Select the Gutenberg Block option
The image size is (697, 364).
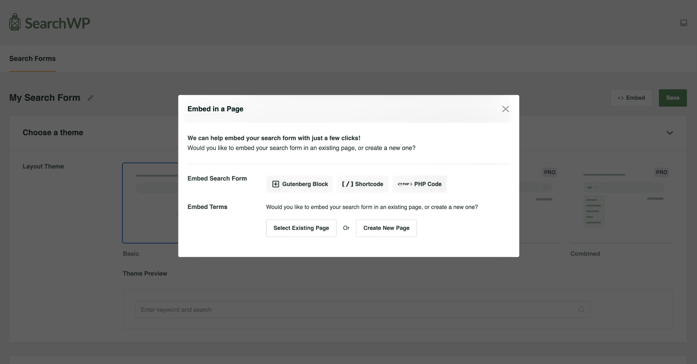(299, 183)
